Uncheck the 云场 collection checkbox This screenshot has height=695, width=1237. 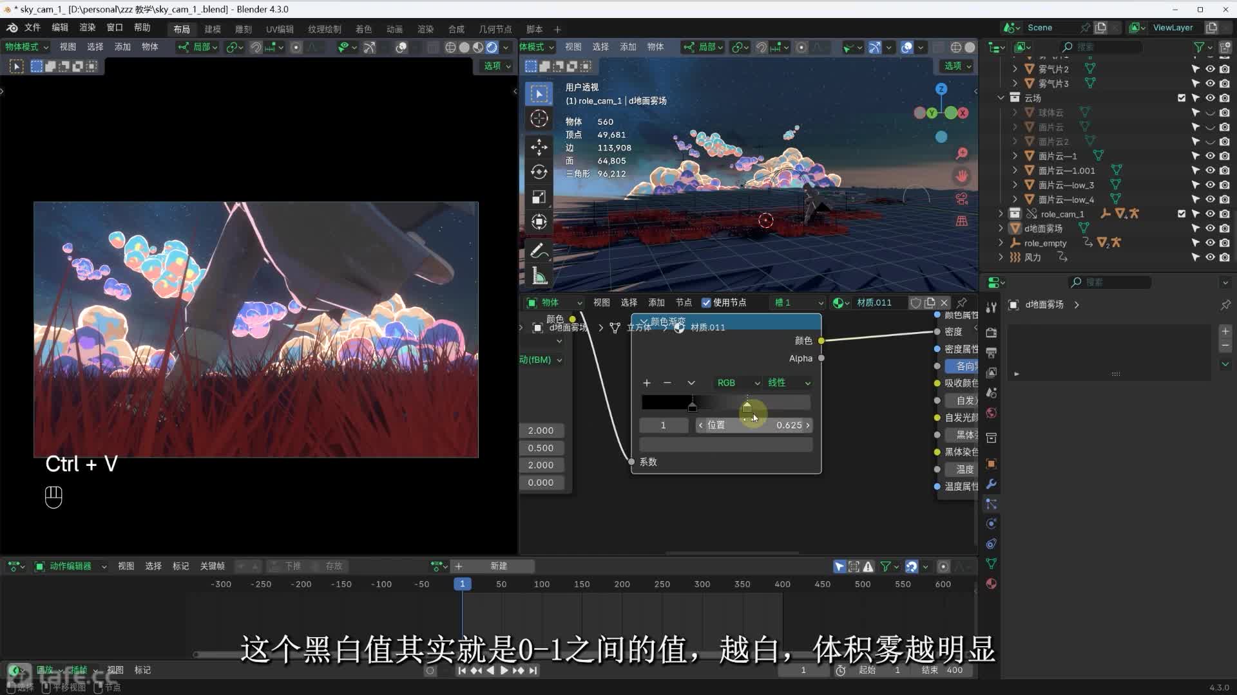[x=1181, y=98]
